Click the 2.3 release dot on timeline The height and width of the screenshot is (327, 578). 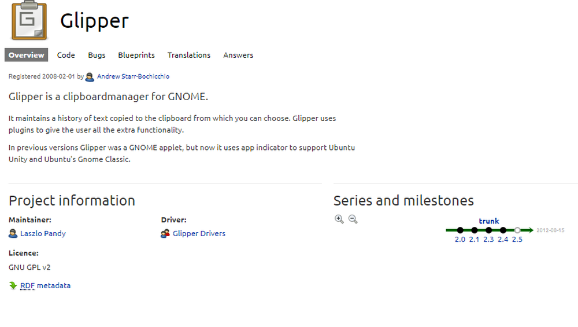click(489, 230)
